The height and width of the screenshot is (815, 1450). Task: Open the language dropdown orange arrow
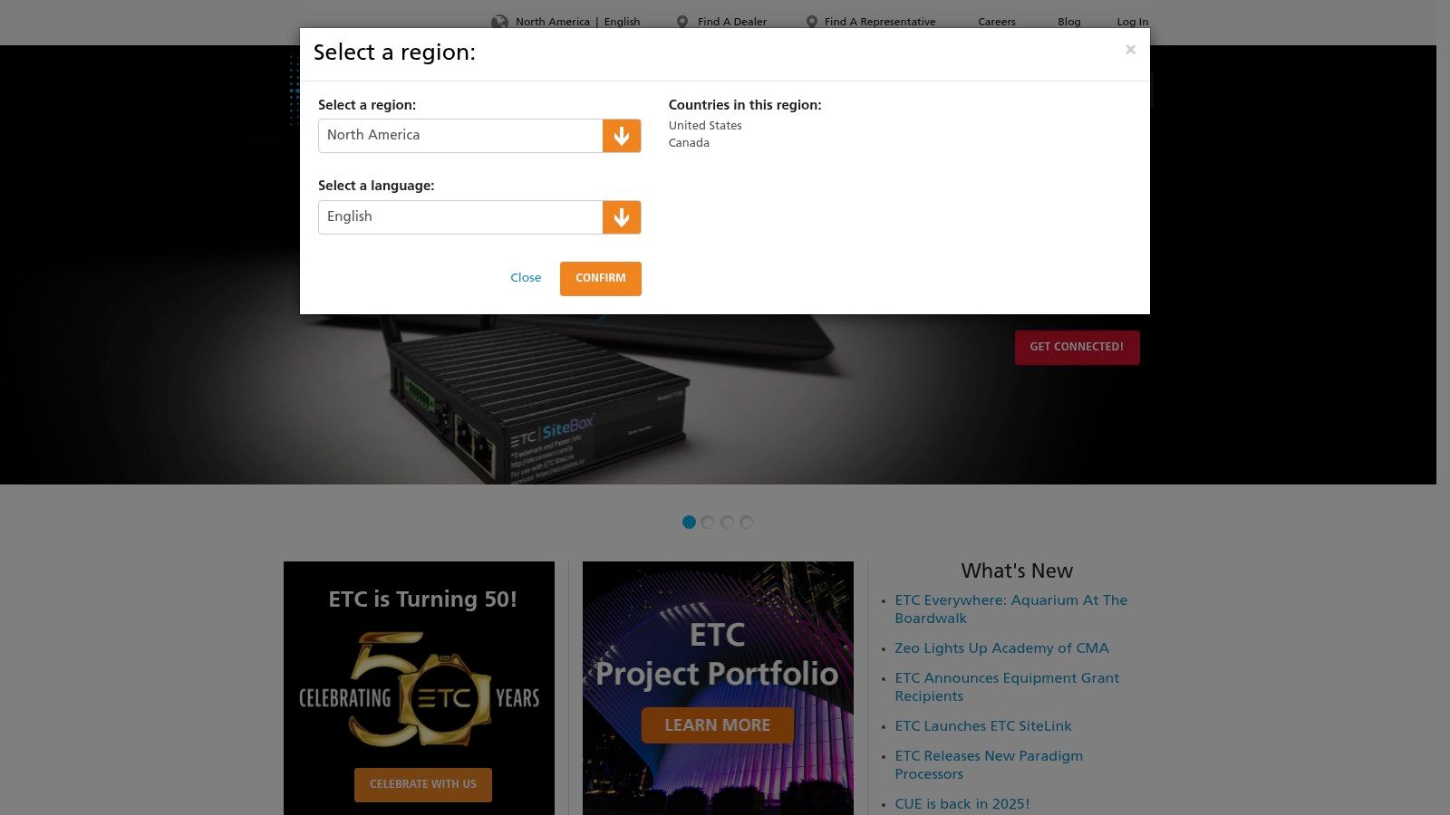point(622,217)
